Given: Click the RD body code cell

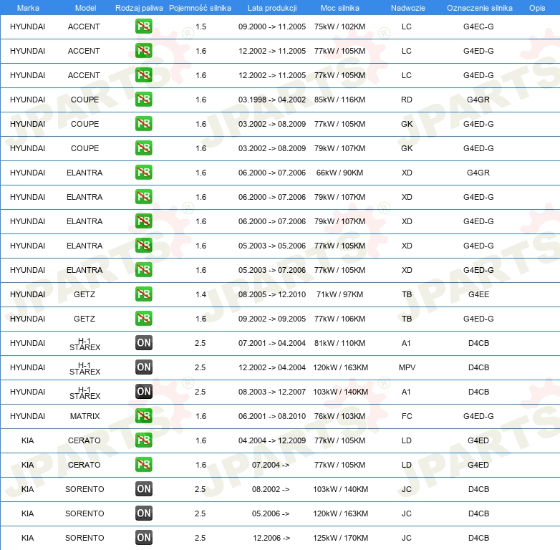Looking at the screenshot, I should (x=407, y=100).
